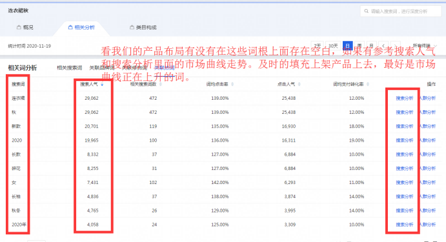This screenshot has width=446, height=242.
Task: Select the 周 date range option
Action: [x=360, y=46]
